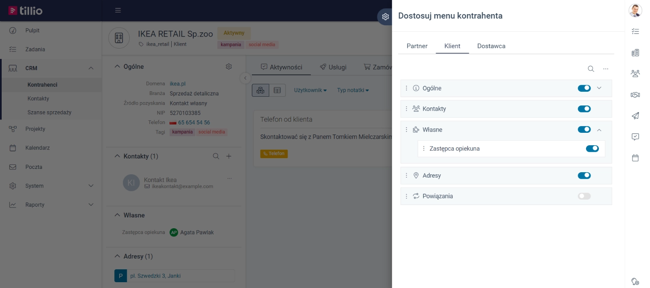Switch to the Partner tab
The width and height of the screenshot is (650, 288).
point(417,46)
